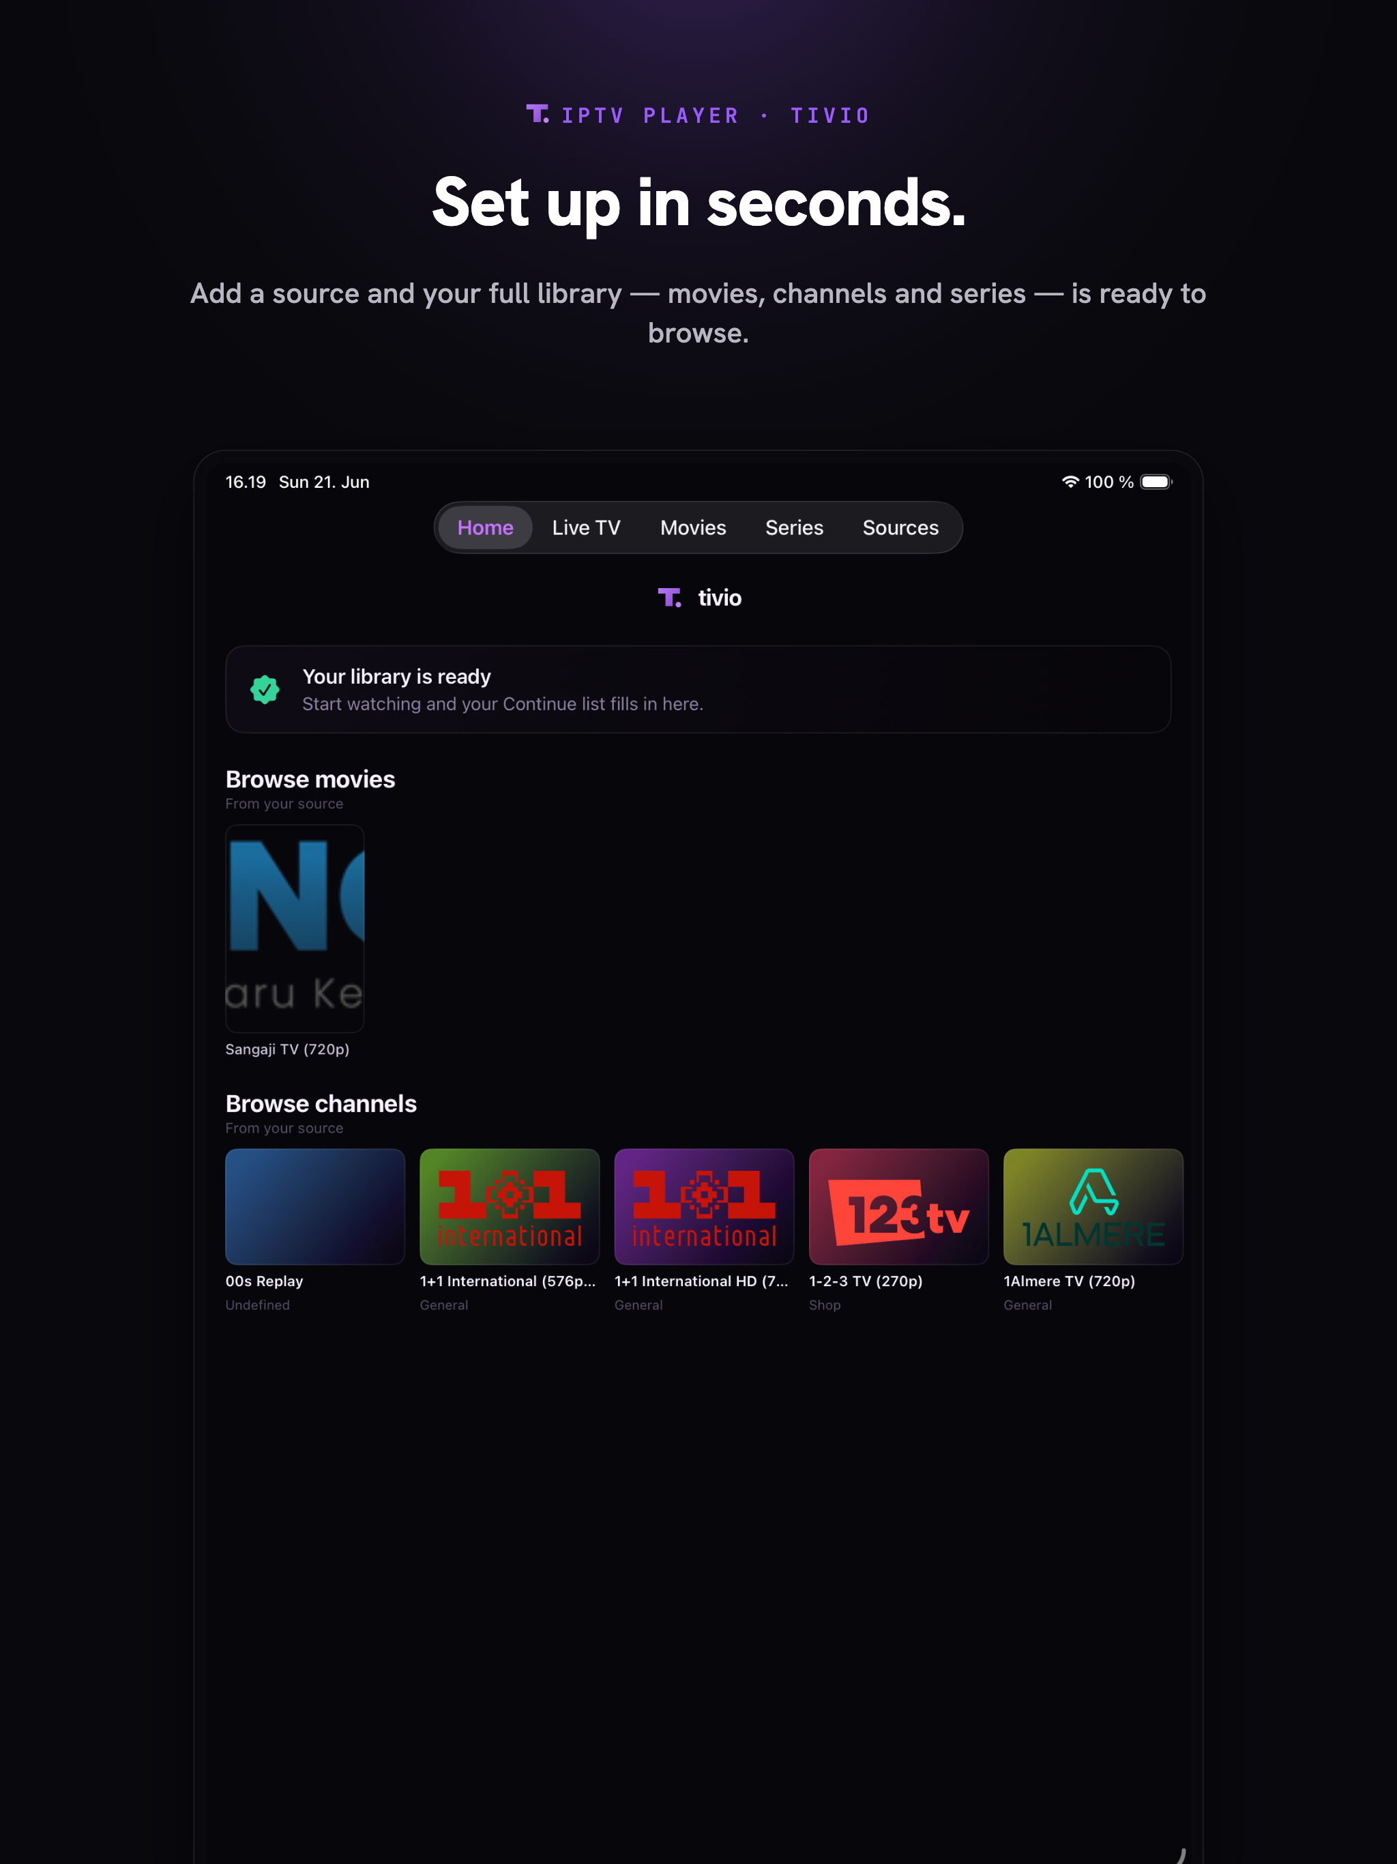Click the '16.19' clock in status bar
Viewport: 1397px width, 1864px height.
pos(245,482)
